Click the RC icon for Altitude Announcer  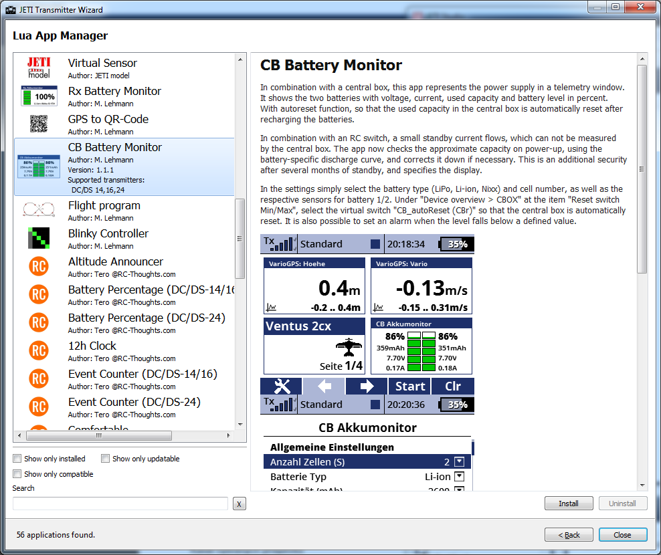(39, 266)
